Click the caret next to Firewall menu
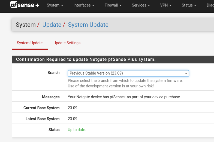 [120, 5]
